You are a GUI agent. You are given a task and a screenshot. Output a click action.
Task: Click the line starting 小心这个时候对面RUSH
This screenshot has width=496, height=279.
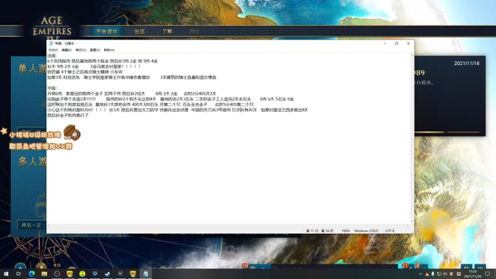pos(177,110)
